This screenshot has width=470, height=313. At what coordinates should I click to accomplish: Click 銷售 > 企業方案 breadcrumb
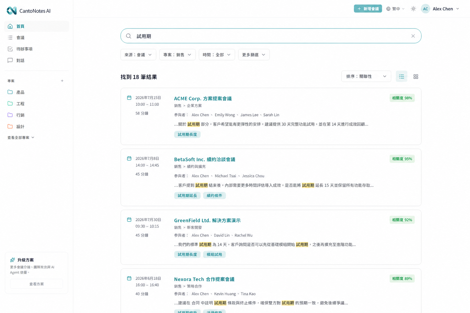(188, 106)
